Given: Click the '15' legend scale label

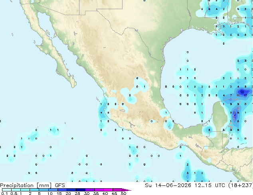Looking at the screenshot, I should (59, 193).
